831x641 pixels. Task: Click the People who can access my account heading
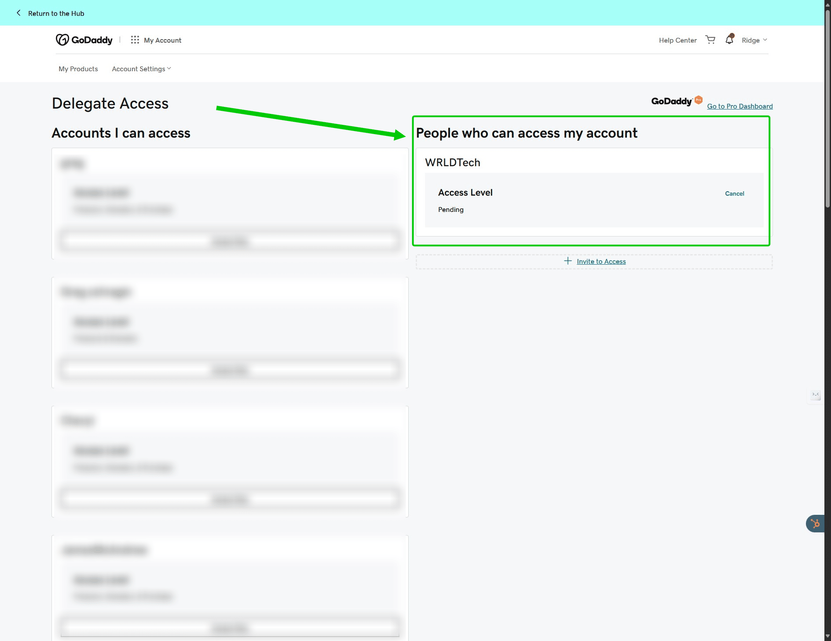(x=526, y=133)
